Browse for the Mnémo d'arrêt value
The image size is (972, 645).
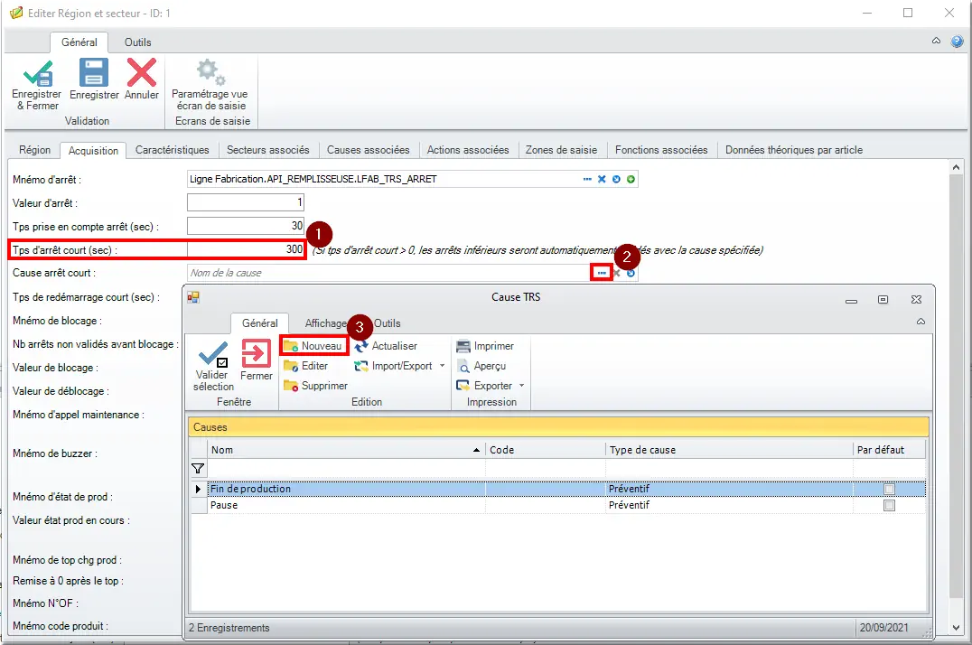pyautogui.click(x=587, y=179)
